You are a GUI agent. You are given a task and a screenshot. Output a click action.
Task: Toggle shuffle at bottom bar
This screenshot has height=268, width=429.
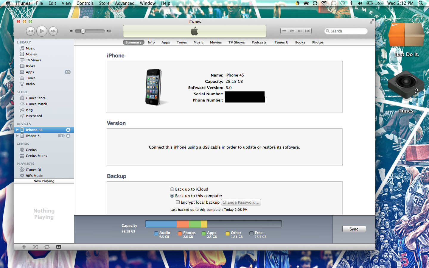pos(35,247)
